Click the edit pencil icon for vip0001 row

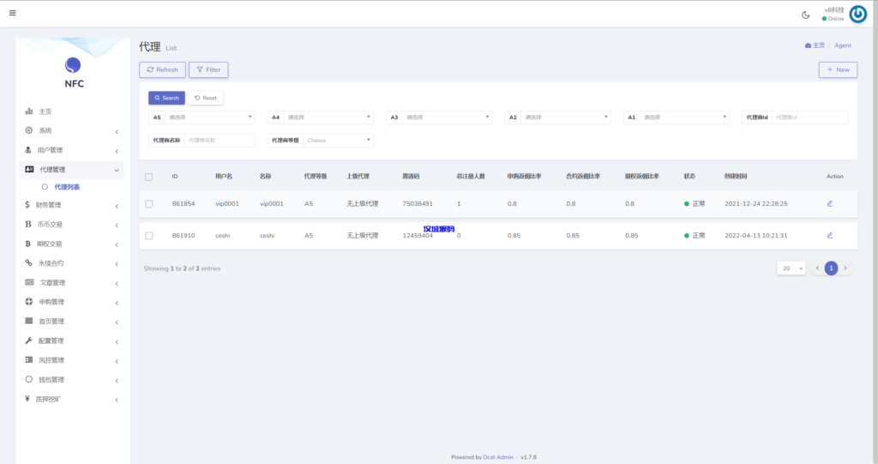point(829,203)
